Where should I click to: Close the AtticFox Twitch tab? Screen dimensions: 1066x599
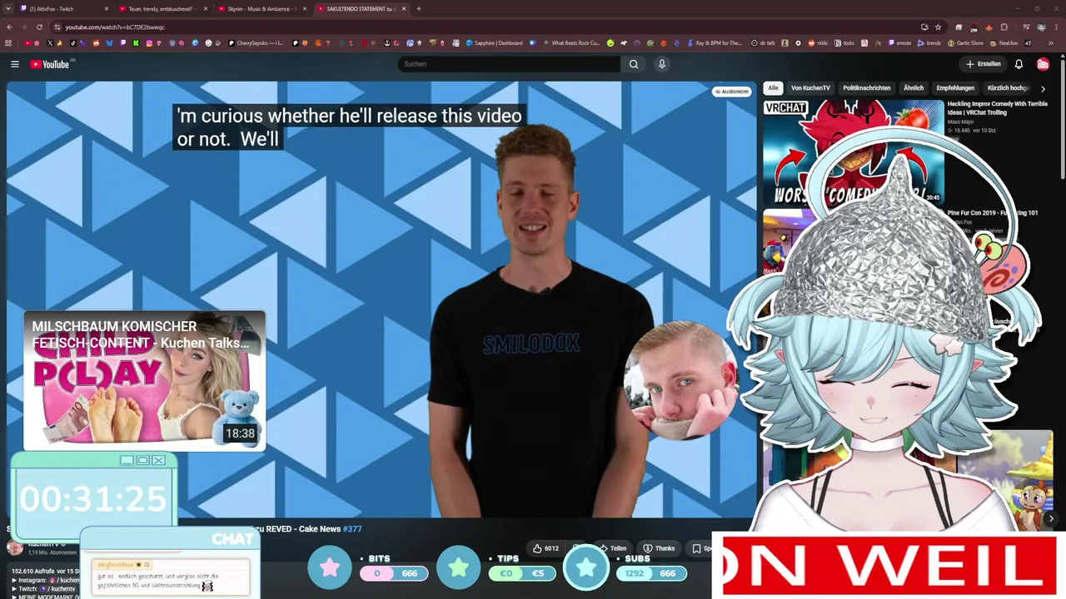(x=107, y=8)
